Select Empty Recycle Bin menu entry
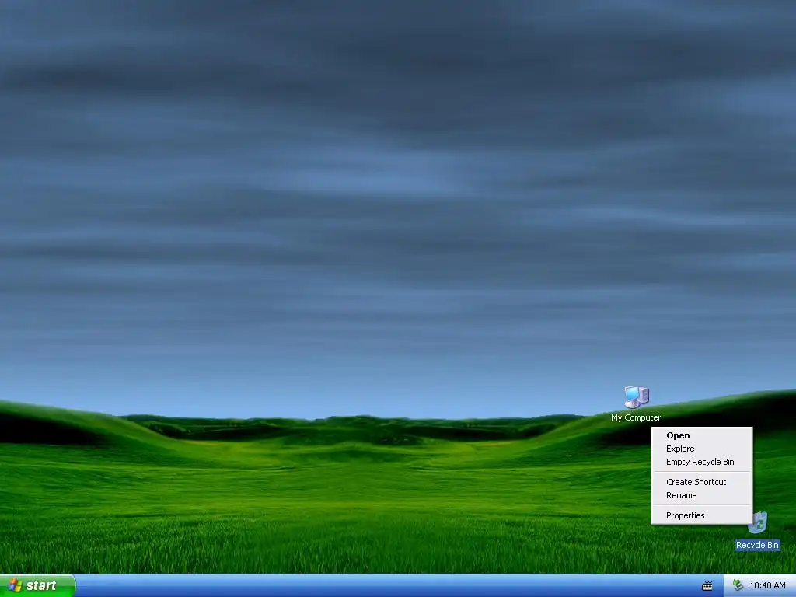796x597 pixels. click(x=702, y=462)
